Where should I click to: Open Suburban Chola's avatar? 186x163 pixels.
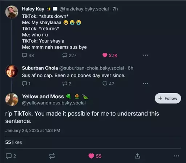point(12,71)
